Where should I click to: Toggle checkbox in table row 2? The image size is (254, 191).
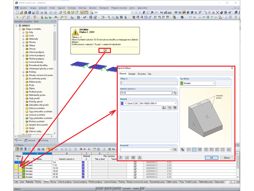135,165
